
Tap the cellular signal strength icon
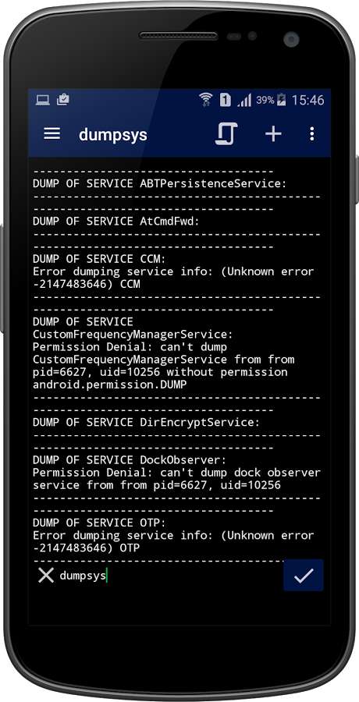244,100
